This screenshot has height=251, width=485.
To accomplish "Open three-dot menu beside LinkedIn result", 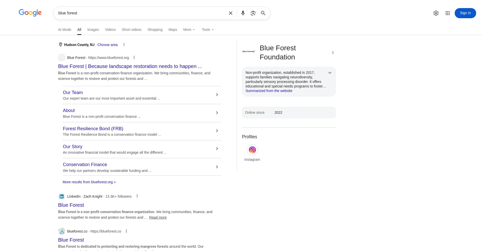I will (x=137, y=196).
